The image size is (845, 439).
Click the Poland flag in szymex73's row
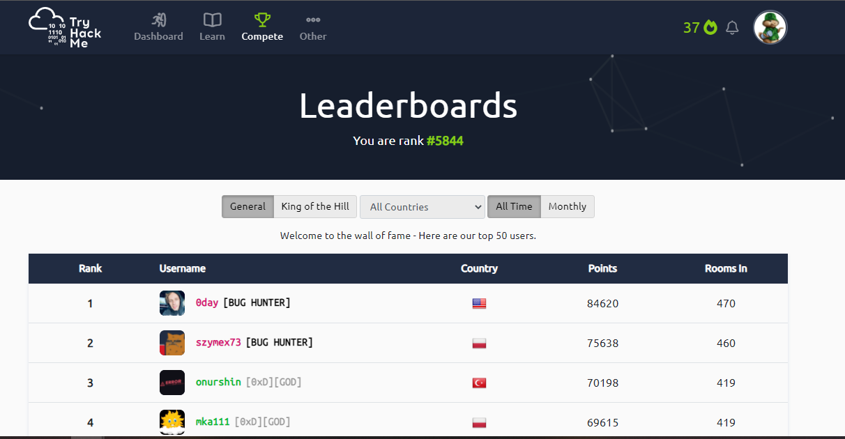click(x=479, y=344)
